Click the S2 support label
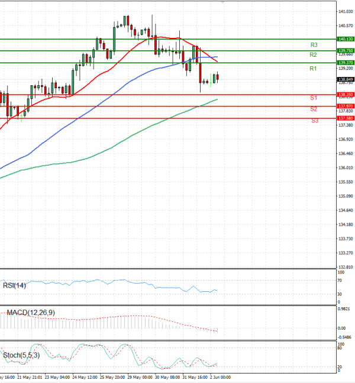Image resolution: width=355 pixels, height=383 pixels. 314,109
